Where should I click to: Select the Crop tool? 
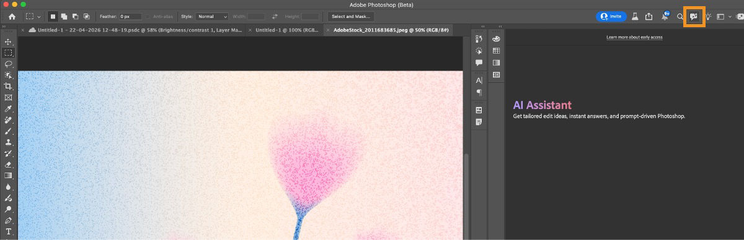tap(9, 86)
